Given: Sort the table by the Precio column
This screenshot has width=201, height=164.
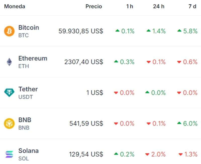Looking at the screenshot, I should tap(93, 7).
